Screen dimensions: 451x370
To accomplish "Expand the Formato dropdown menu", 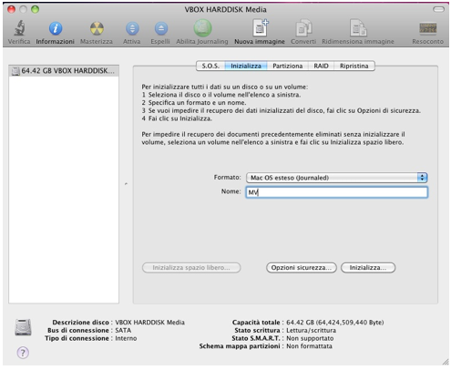I will click(x=337, y=178).
